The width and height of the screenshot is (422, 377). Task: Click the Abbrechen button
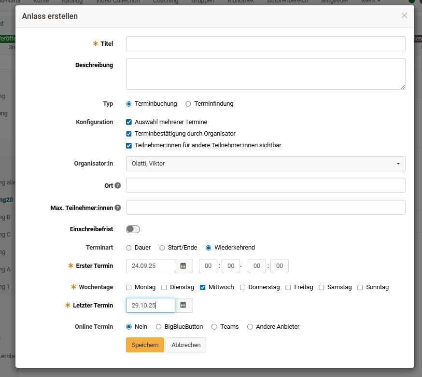pyautogui.click(x=186, y=345)
